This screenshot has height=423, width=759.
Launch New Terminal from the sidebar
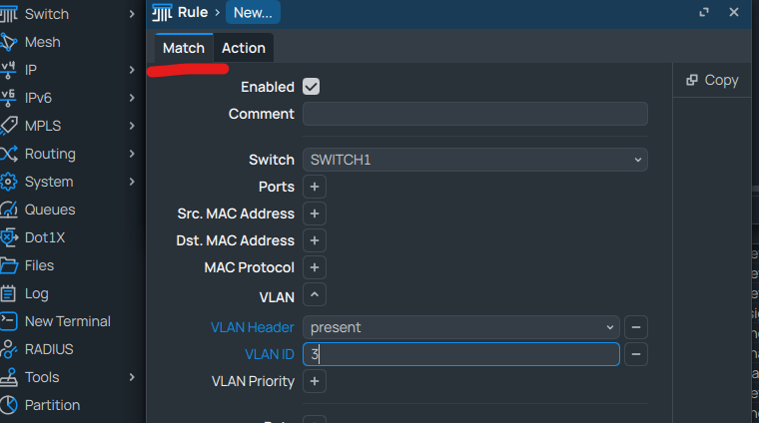10,321
